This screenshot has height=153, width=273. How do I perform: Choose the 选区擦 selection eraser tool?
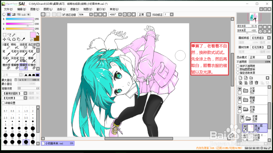click(32, 46)
